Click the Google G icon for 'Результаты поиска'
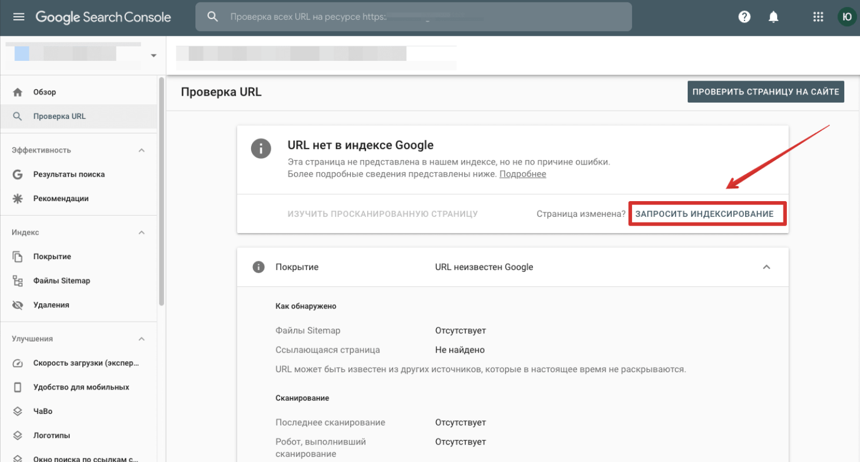The height and width of the screenshot is (462, 860). tap(17, 174)
